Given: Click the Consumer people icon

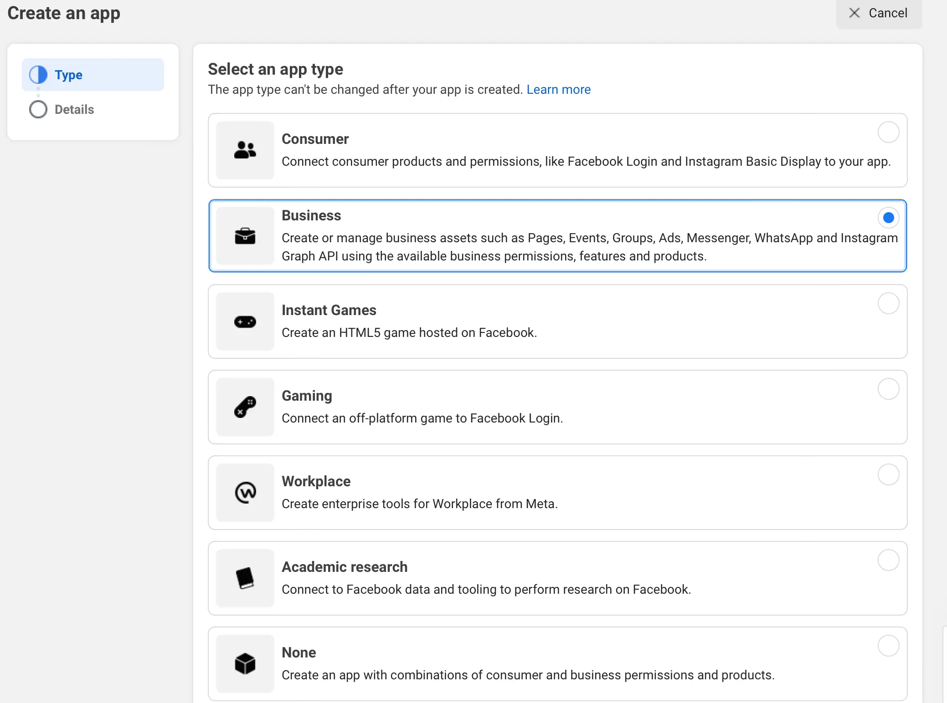Looking at the screenshot, I should point(245,150).
